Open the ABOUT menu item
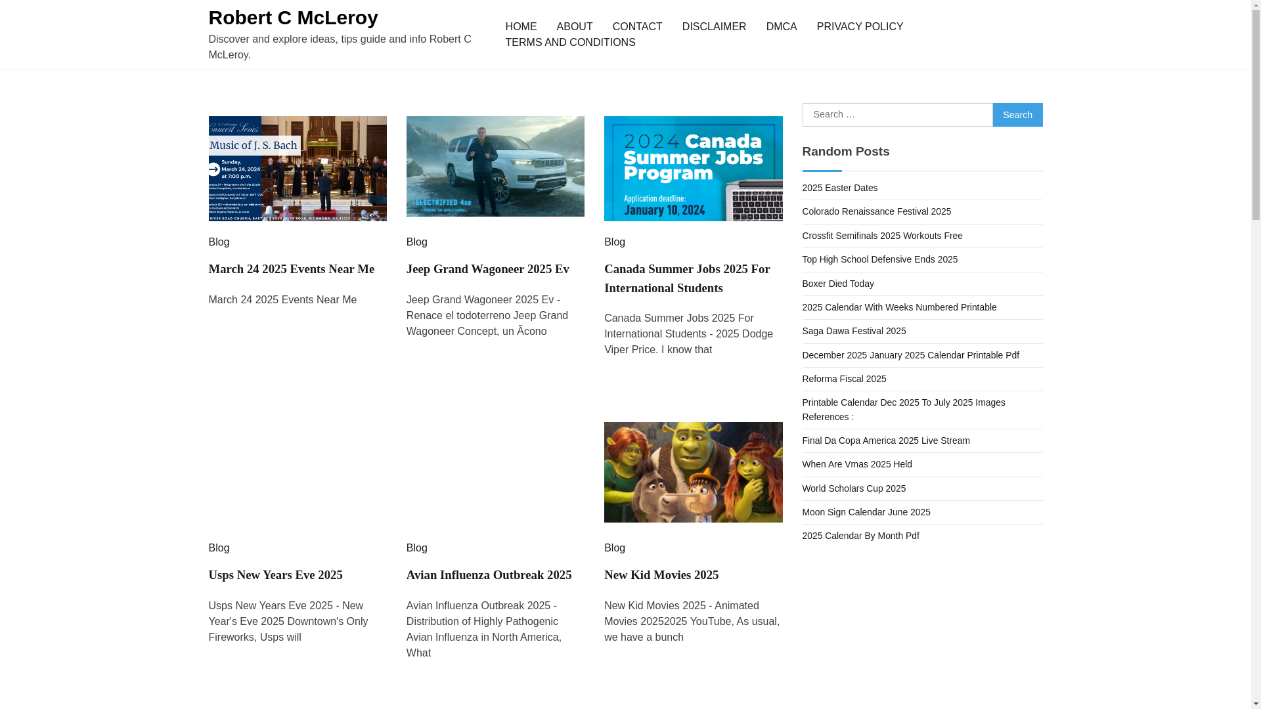1261x709 pixels. pos(574,27)
